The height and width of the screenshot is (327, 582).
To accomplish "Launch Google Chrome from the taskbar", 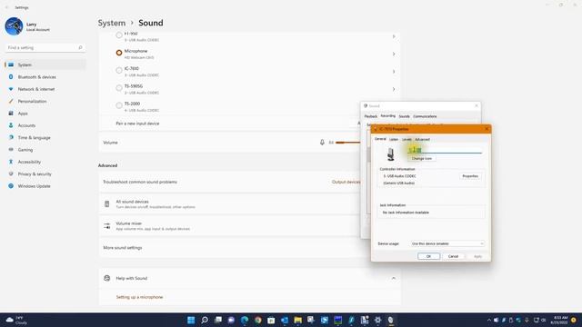I will [258, 320].
